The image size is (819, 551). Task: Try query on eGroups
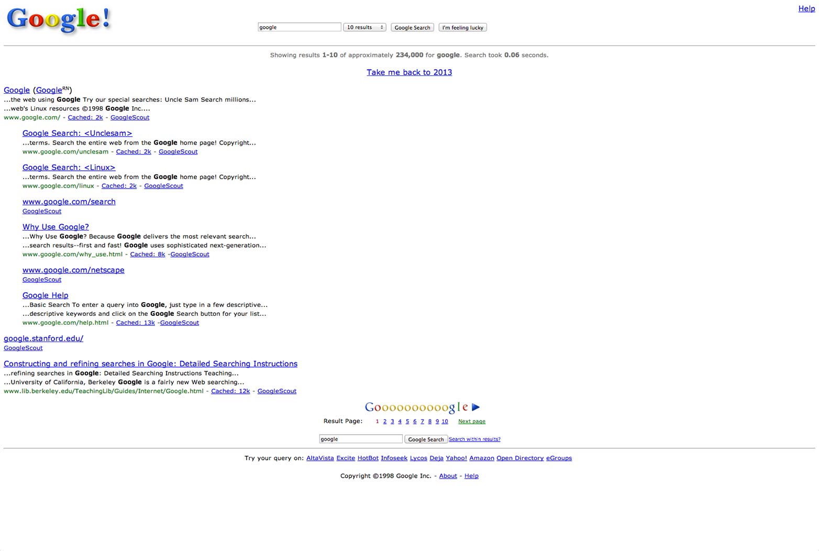(559, 458)
